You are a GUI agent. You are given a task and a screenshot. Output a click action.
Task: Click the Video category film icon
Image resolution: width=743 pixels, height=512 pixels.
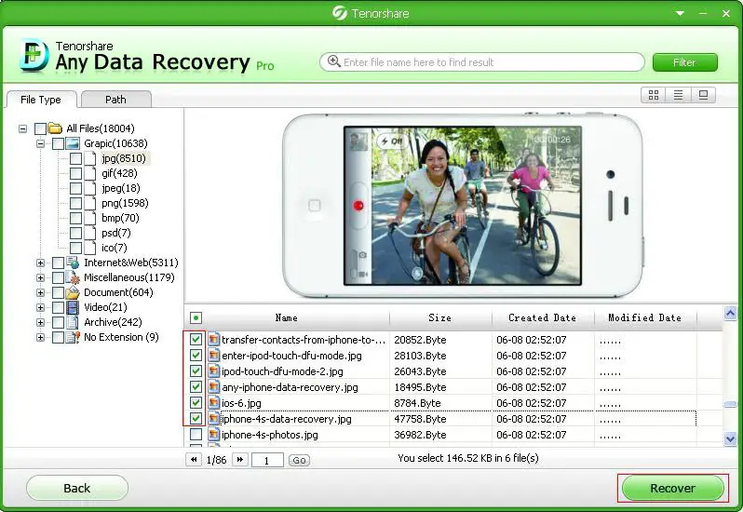tap(73, 307)
